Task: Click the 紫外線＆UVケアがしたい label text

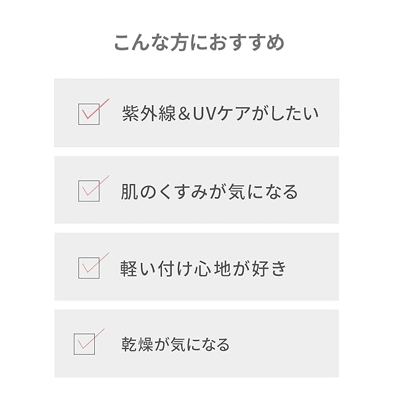Action: (220, 115)
